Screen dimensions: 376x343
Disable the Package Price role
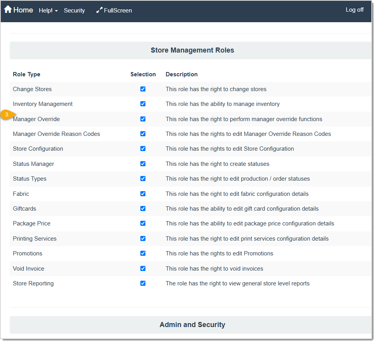(x=143, y=223)
